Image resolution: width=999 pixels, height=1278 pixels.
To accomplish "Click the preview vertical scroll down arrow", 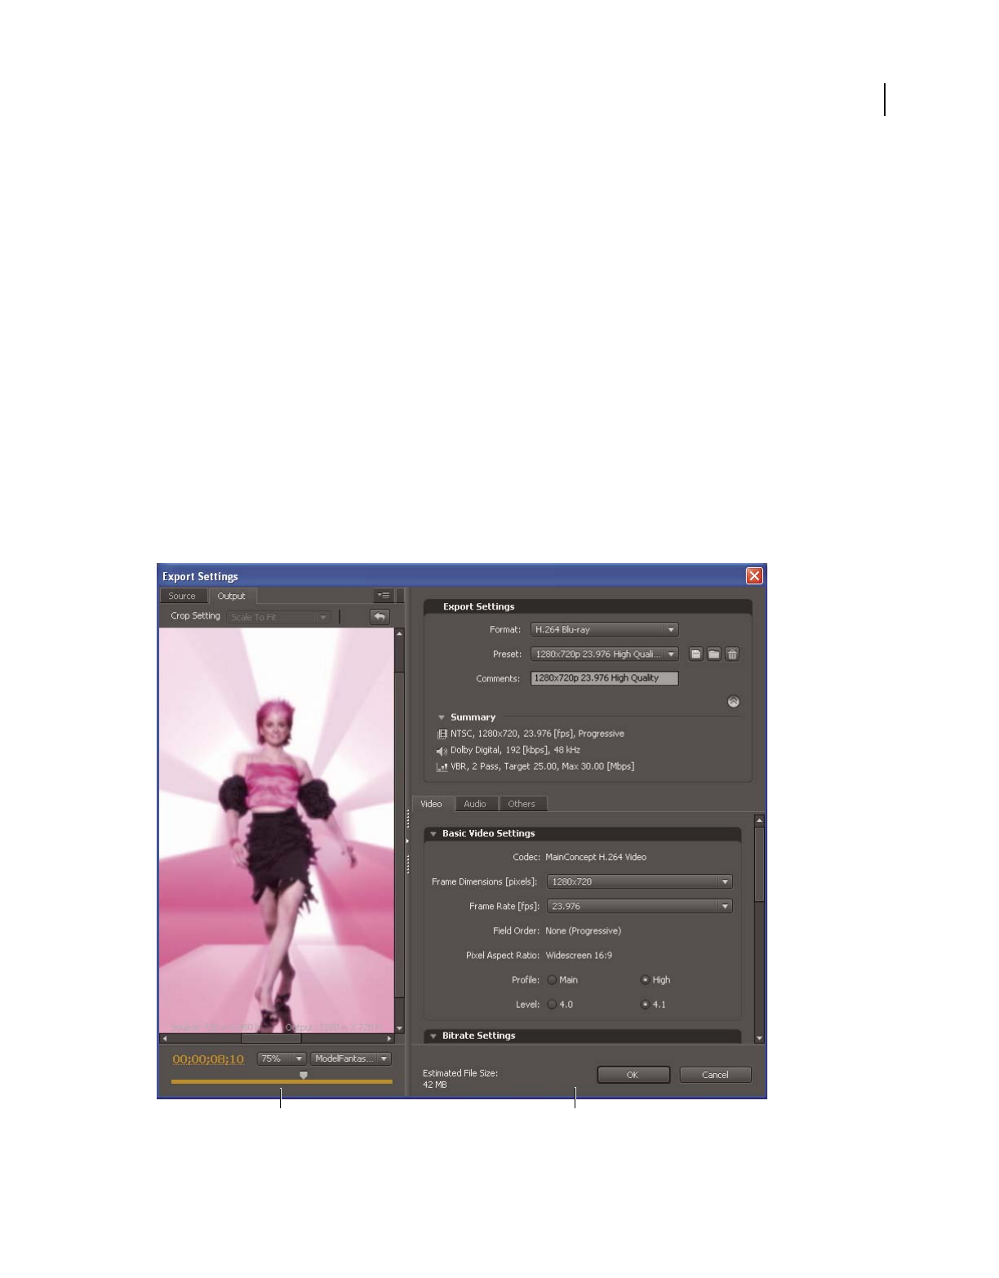I will click(400, 1028).
